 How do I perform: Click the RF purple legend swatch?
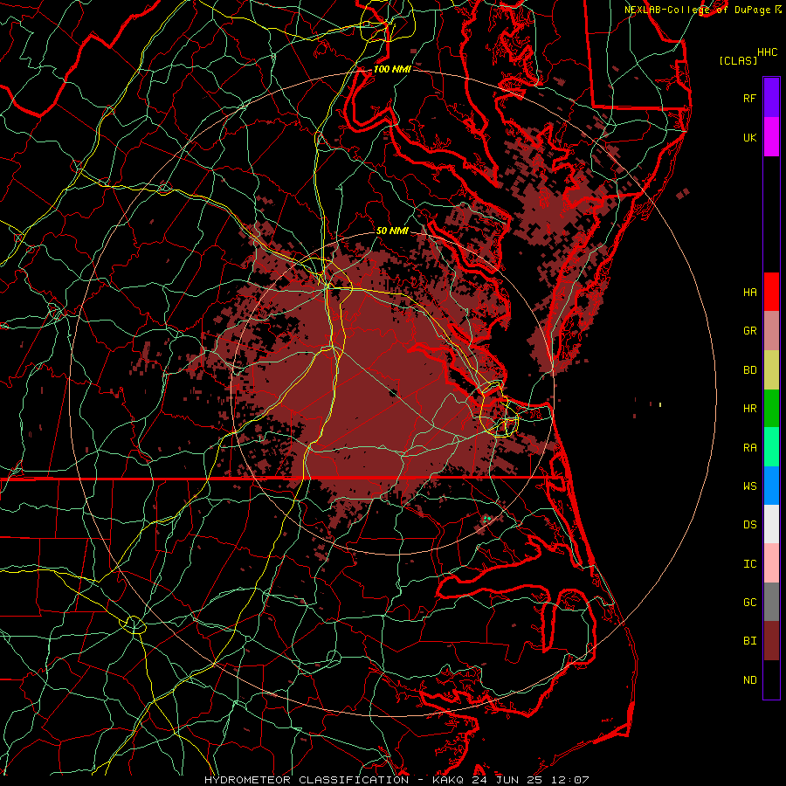[771, 98]
